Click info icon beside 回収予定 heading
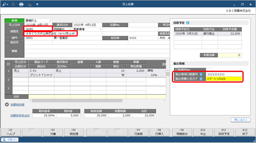The height and width of the screenshot is (143, 256). pos(188,23)
